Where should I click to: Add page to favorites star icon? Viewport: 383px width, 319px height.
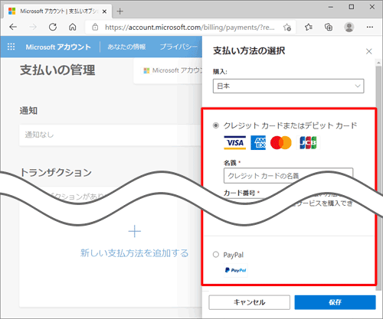(287, 27)
